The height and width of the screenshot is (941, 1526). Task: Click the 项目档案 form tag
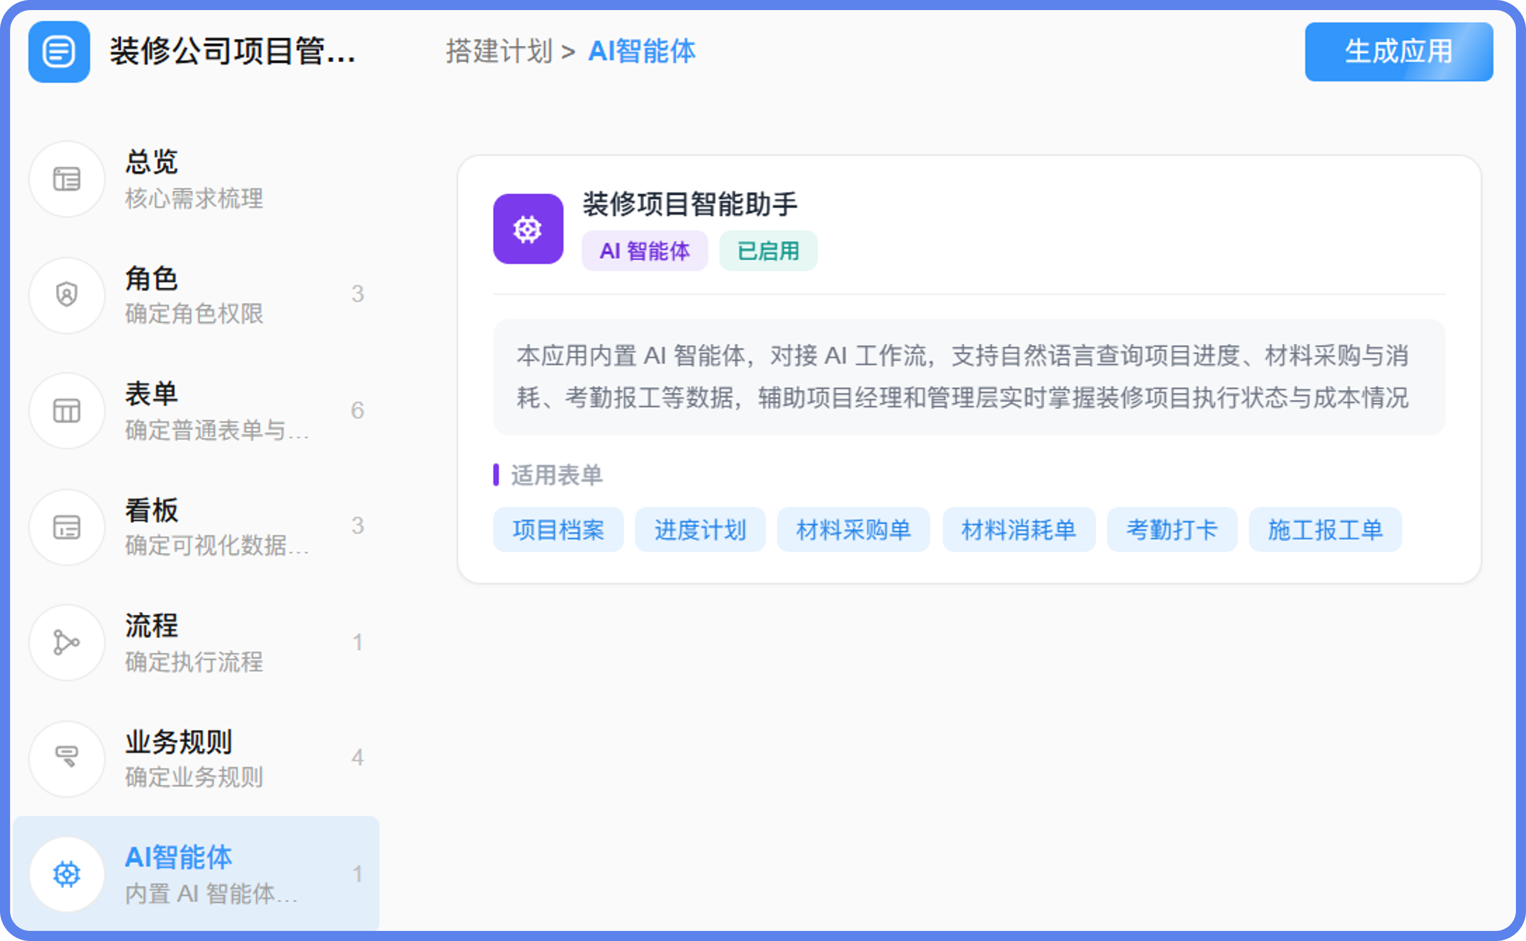pos(558,530)
